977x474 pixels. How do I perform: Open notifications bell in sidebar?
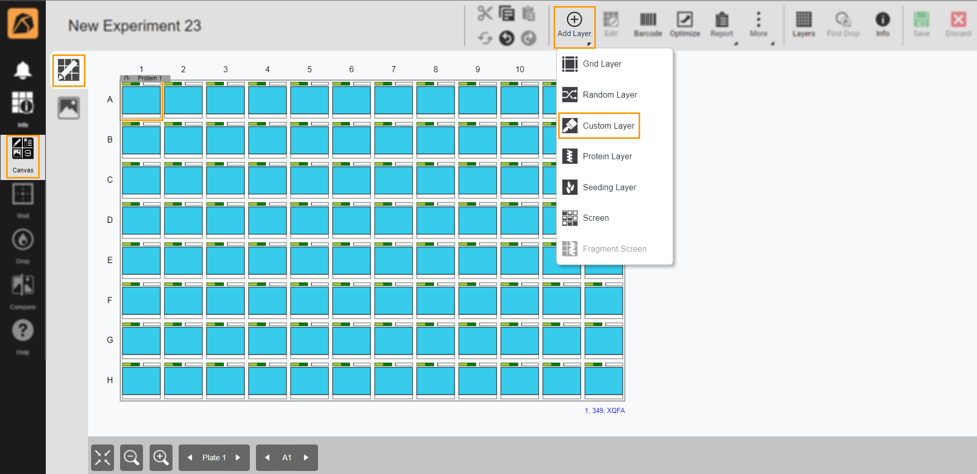(23, 70)
